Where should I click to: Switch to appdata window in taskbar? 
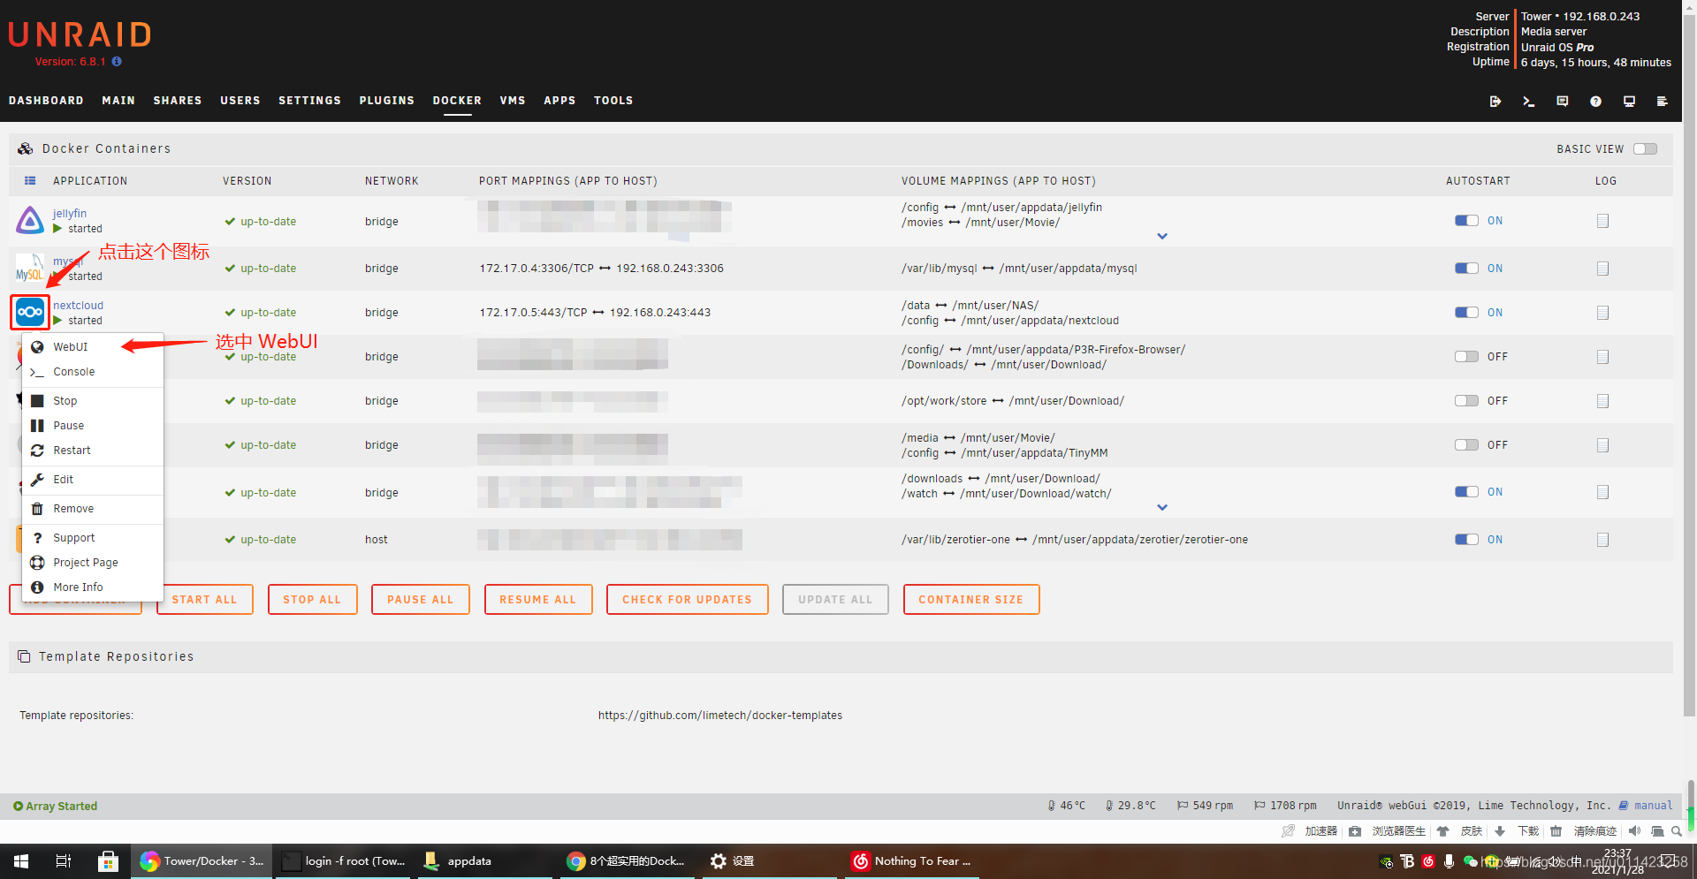tap(483, 861)
